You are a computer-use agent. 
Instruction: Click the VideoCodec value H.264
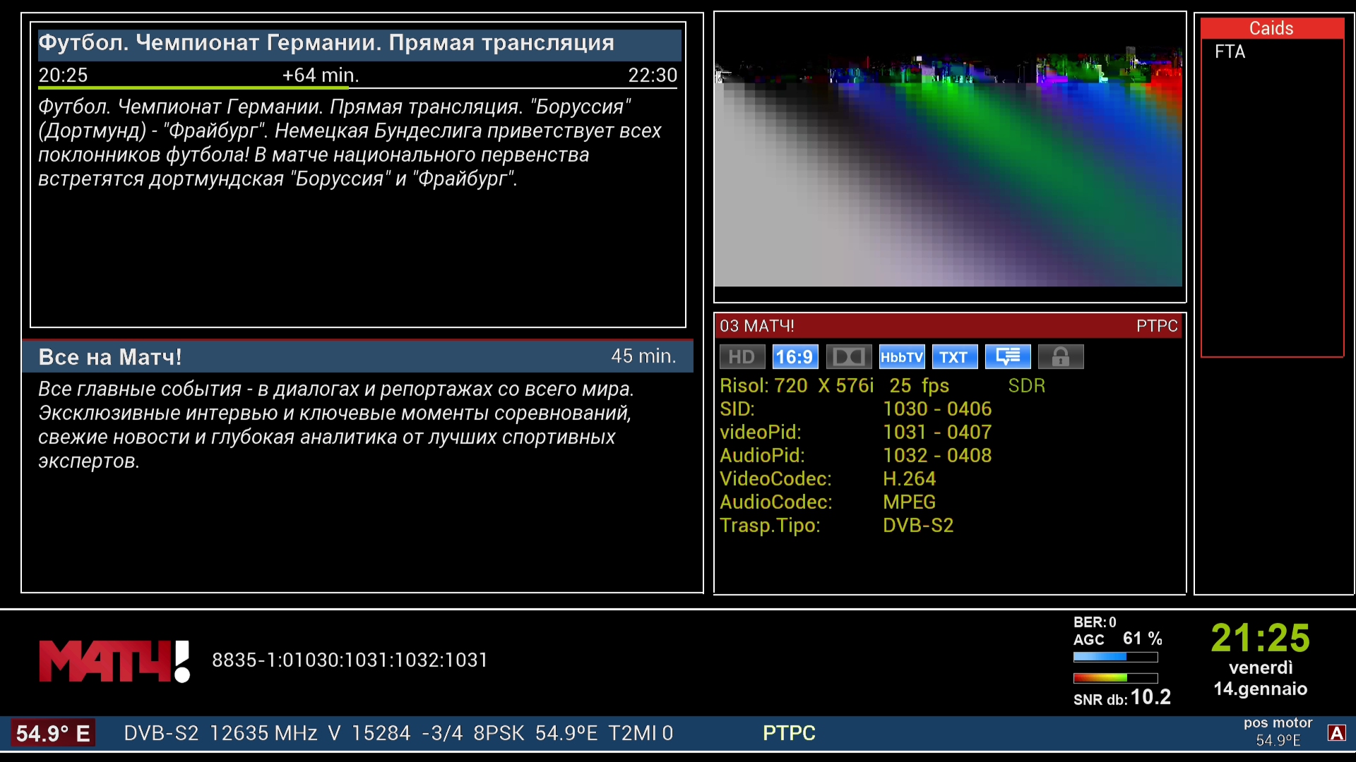coord(909,479)
